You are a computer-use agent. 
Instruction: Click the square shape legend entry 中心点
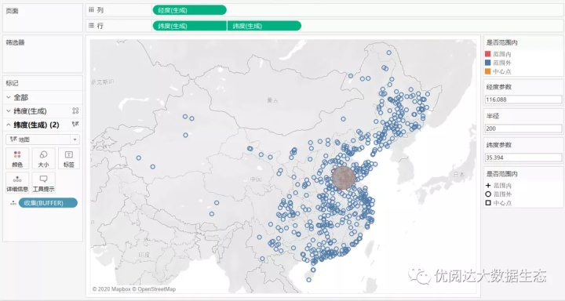tap(499, 203)
